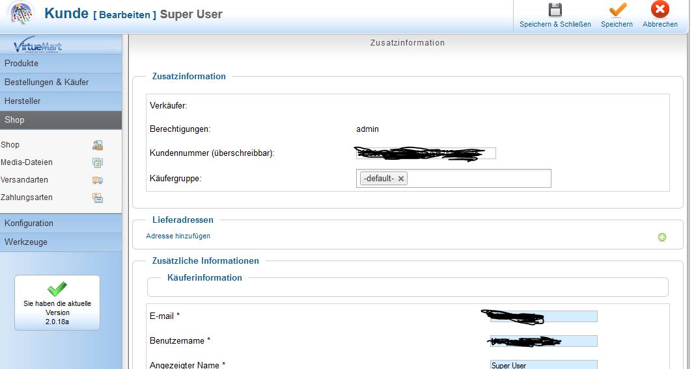Click the Speichern & Schließen disk icon
The height and width of the screenshot is (369, 696).
555,10
